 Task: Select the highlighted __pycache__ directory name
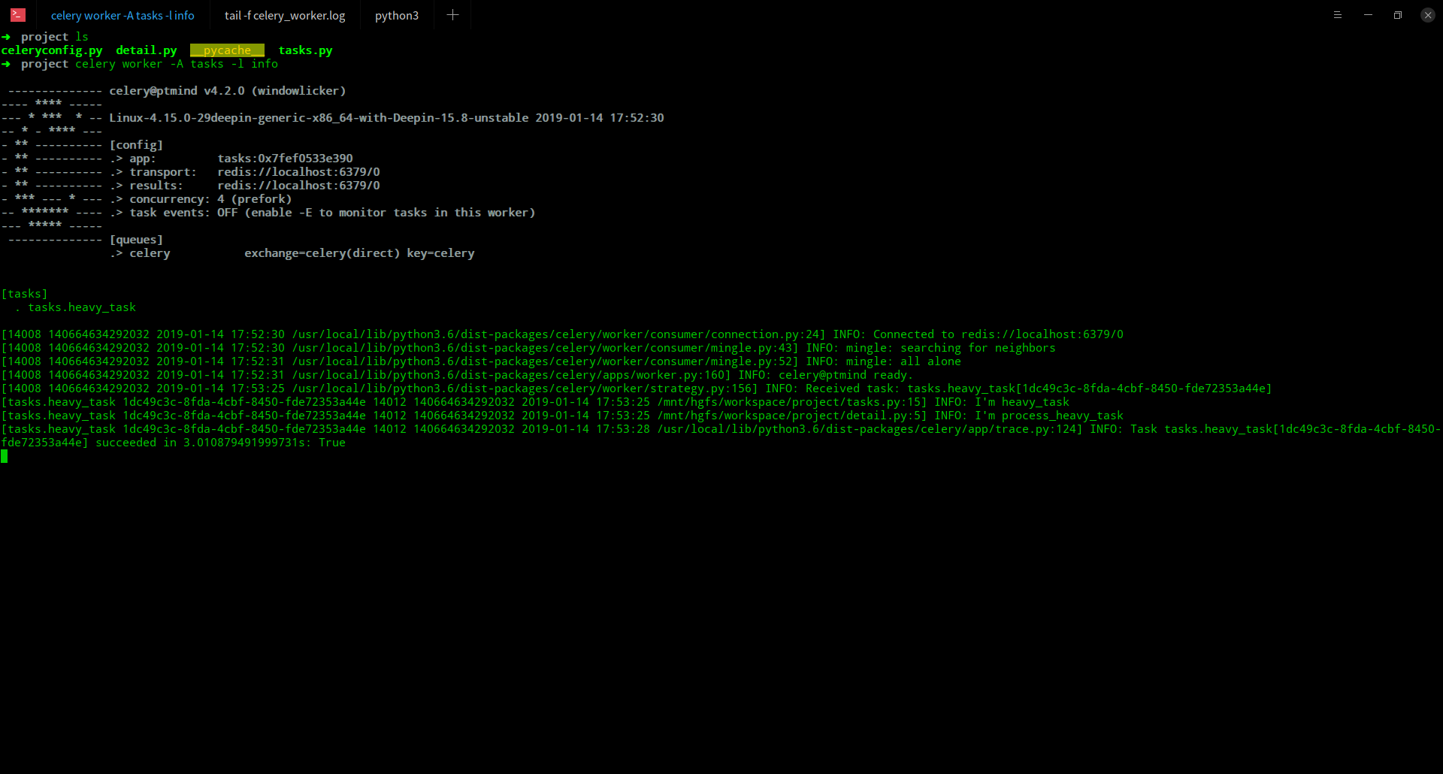click(x=227, y=50)
